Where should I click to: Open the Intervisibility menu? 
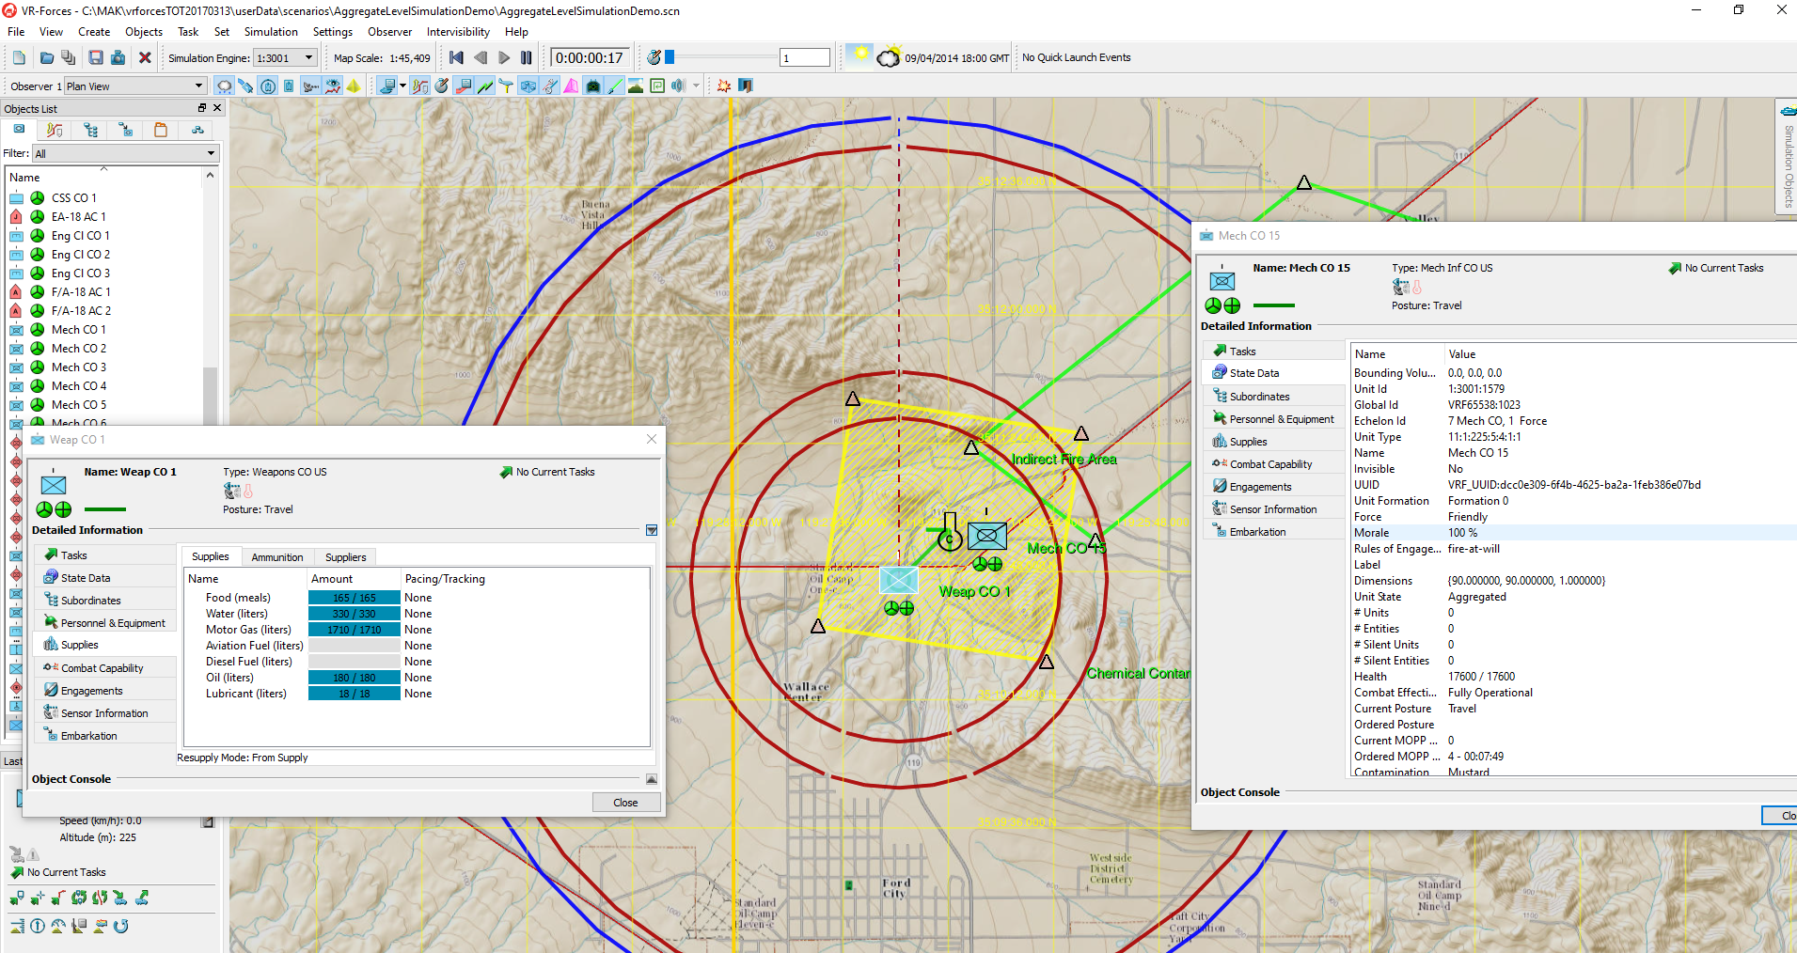point(458,32)
